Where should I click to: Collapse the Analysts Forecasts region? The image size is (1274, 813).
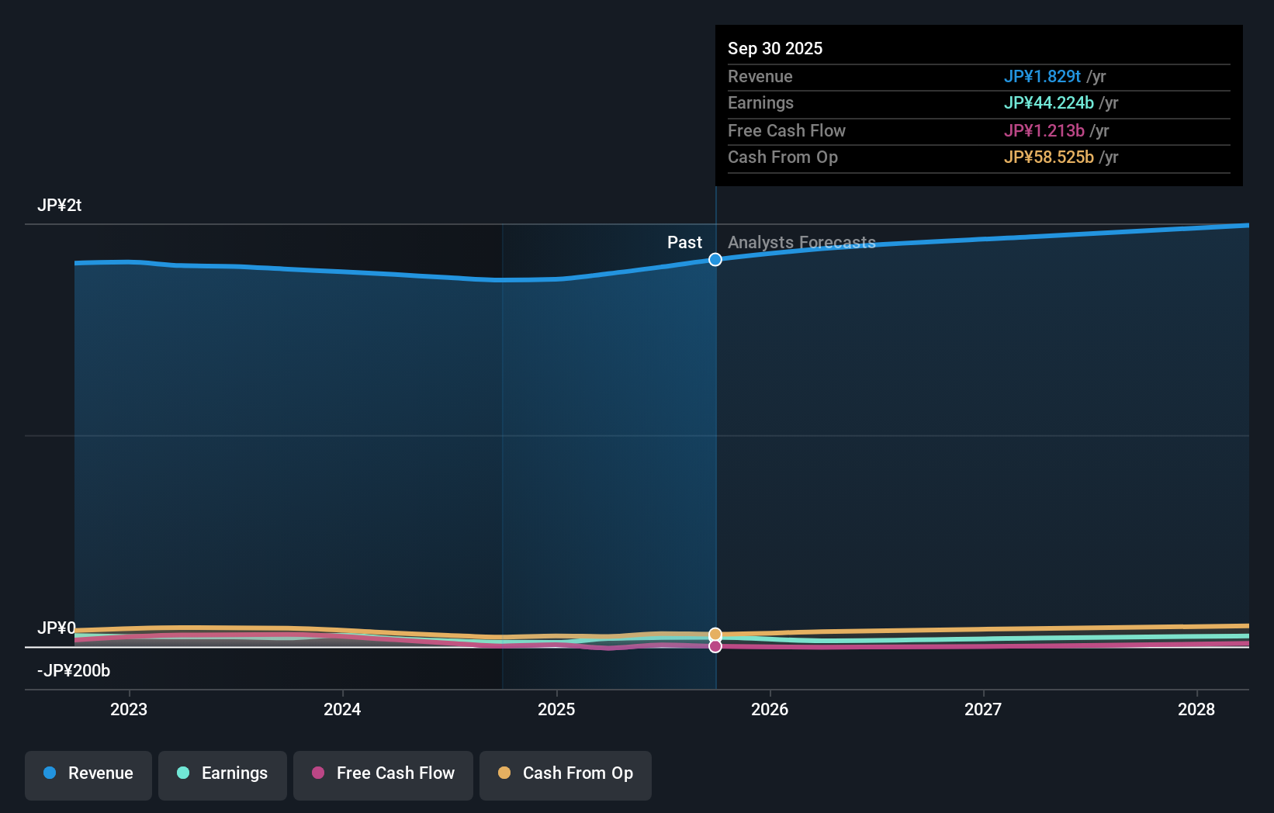801,242
